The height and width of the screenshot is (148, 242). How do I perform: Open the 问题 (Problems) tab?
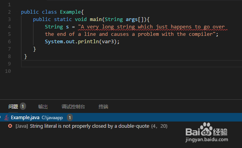pyautogui.click(x=13, y=106)
